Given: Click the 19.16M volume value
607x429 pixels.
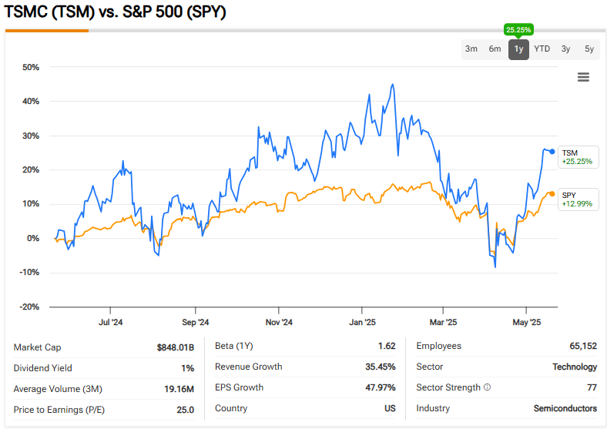Looking at the screenshot, I should click(179, 389).
